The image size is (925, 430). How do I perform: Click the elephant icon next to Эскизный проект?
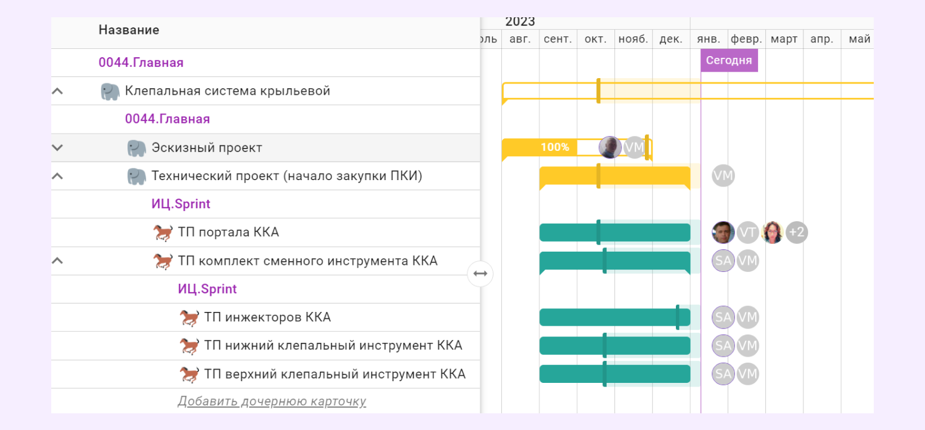point(136,148)
